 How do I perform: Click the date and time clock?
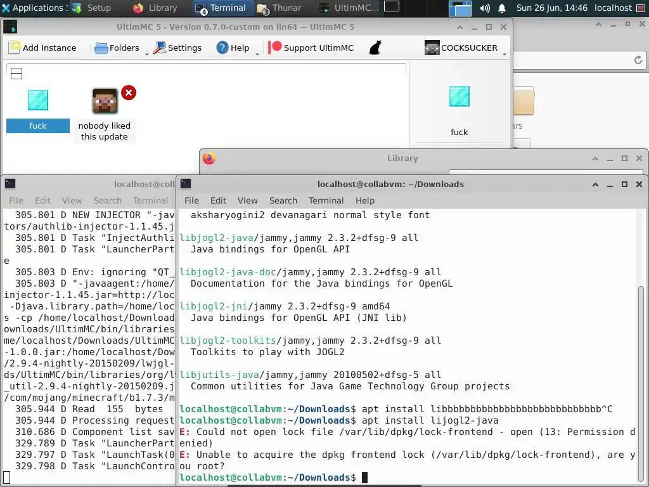(x=552, y=8)
